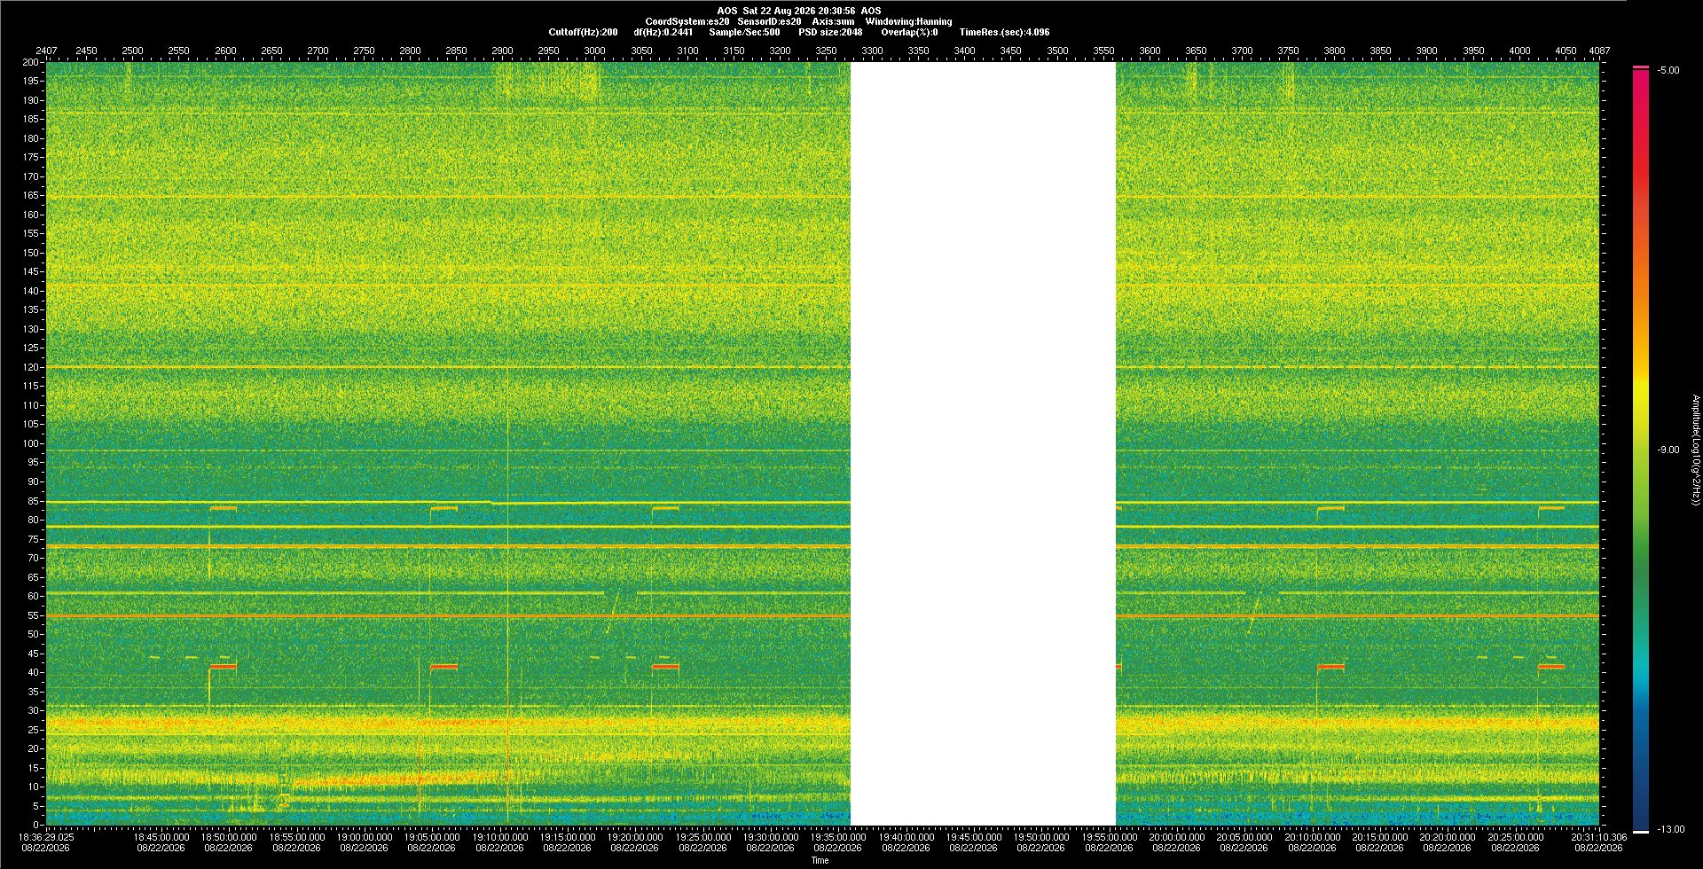The height and width of the screenshot is (869, 1703).
Task: Select the top axis tick label 2500
Action: pyautogui.click(x=132, y=51)
